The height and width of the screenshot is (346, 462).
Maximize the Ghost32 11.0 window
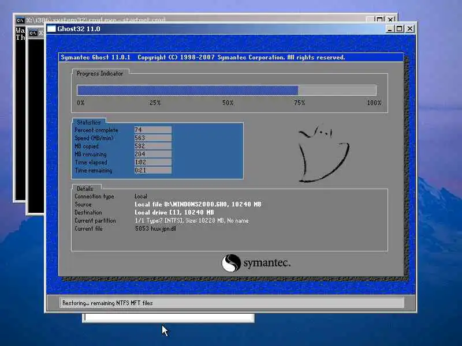pyautogui.click(x=400, y=29)
